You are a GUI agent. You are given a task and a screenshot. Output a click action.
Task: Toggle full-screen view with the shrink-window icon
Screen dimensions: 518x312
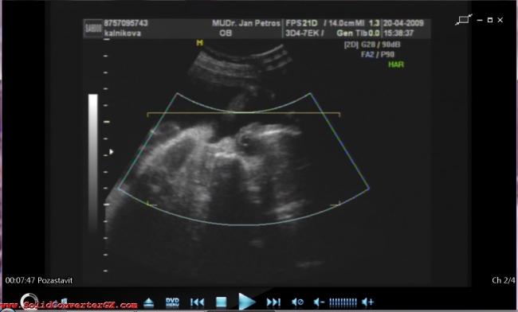464,19
